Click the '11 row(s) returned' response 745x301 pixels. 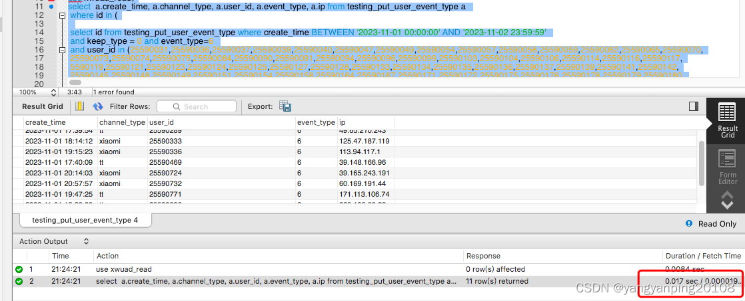coord(497,281)
